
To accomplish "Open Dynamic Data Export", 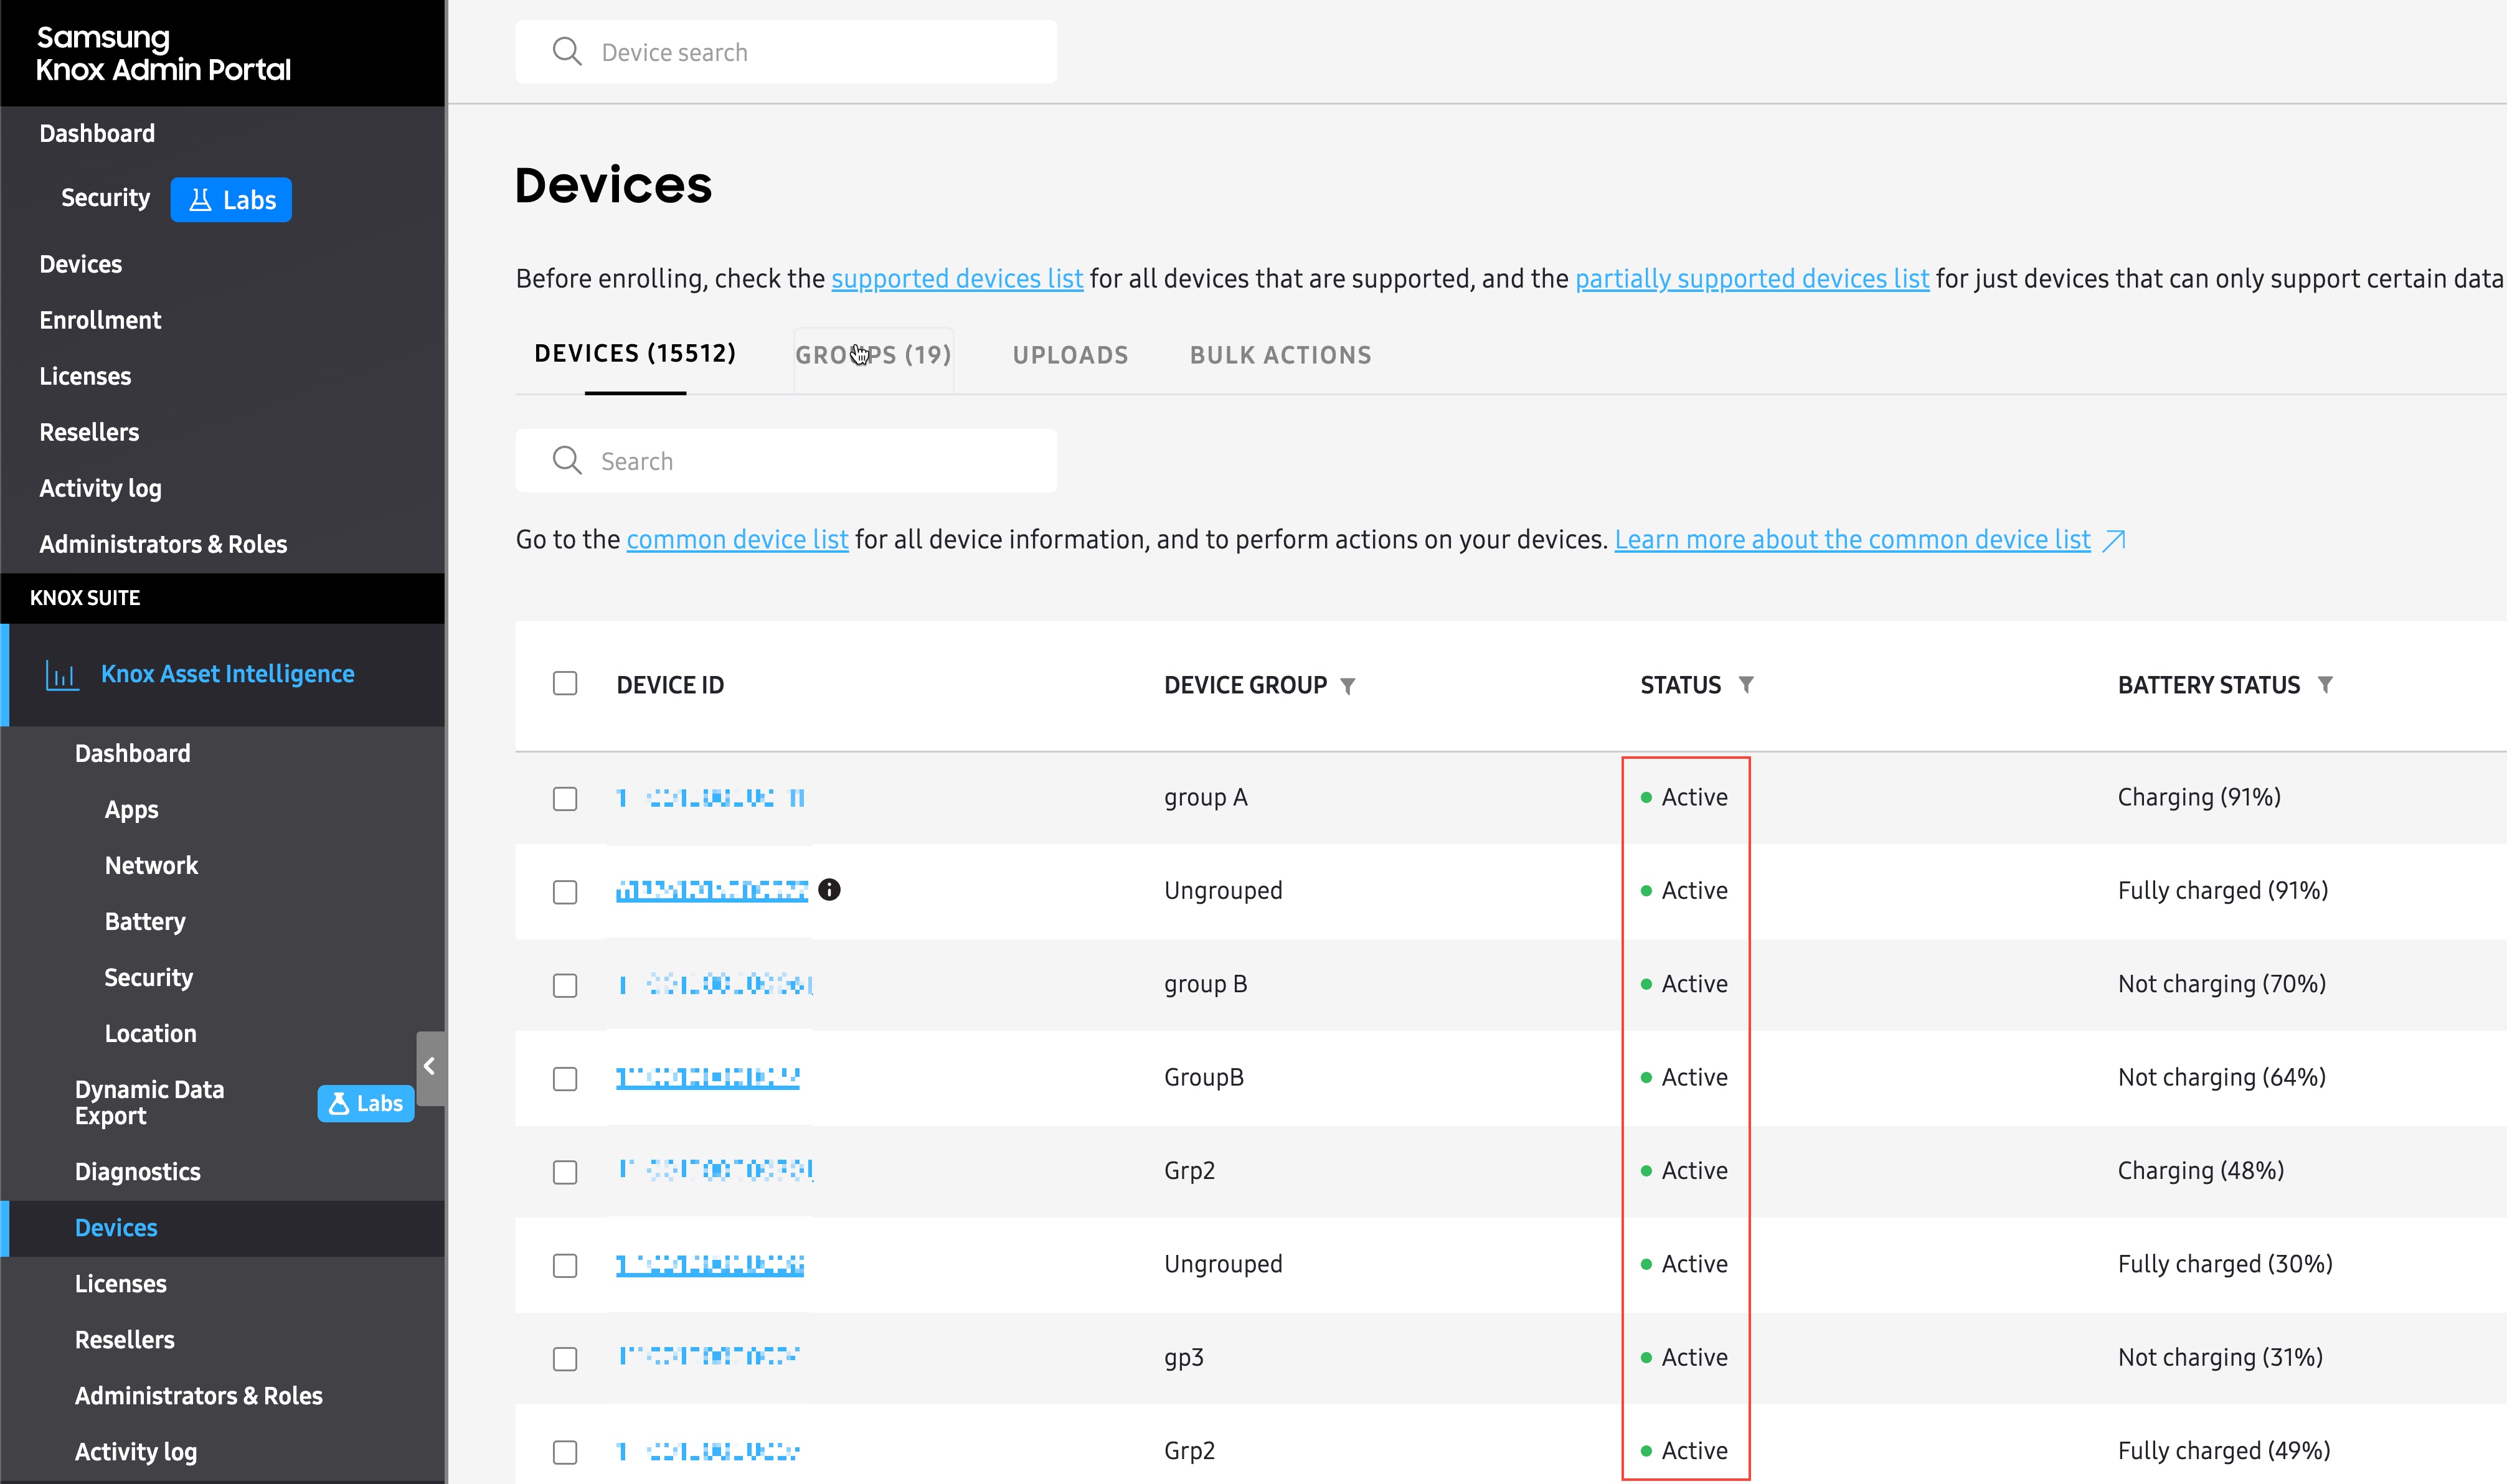I will (149, 1103).
